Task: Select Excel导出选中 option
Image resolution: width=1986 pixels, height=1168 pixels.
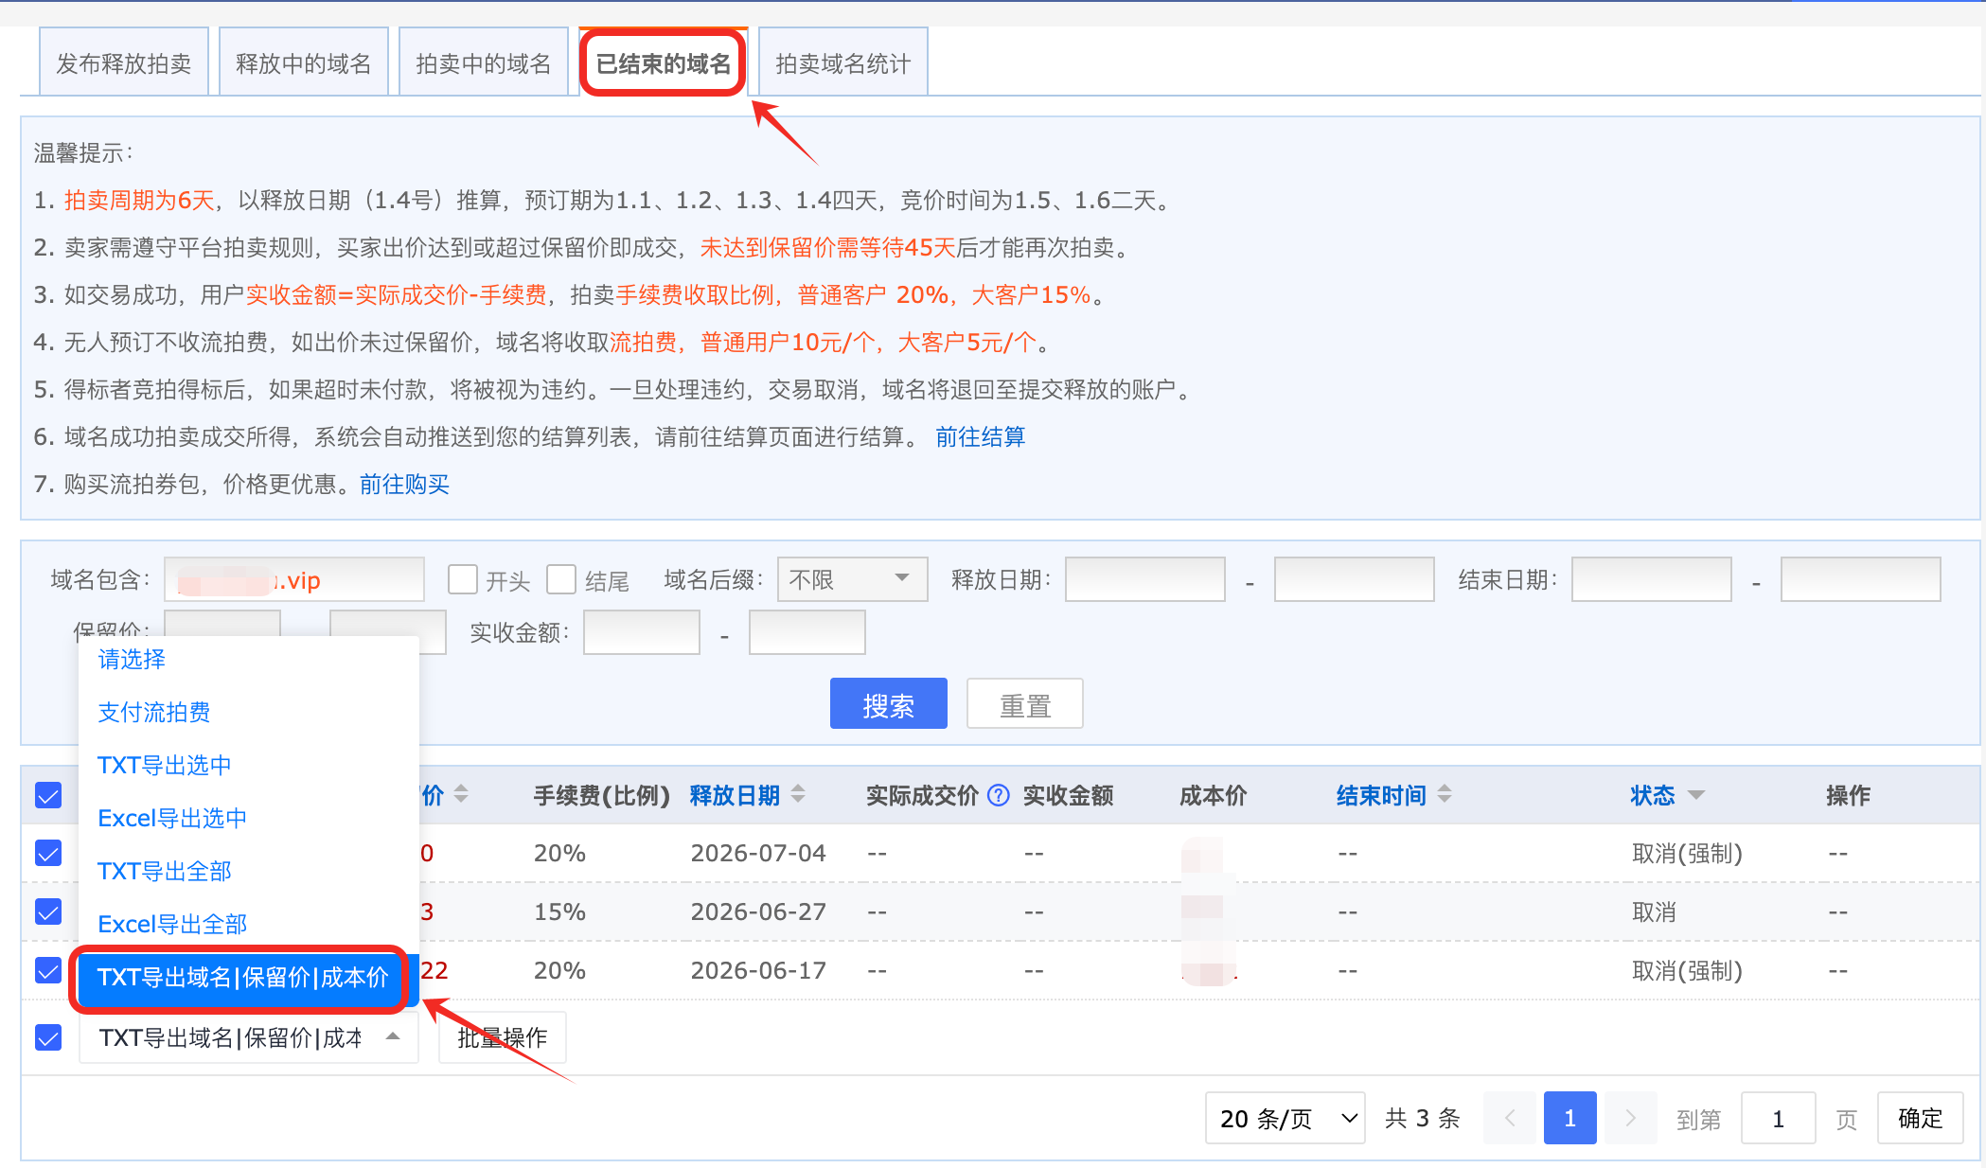Action: click(249, 818)
